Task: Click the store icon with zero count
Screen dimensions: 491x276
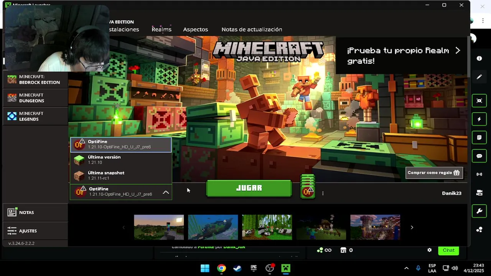Action: (346, 250)
